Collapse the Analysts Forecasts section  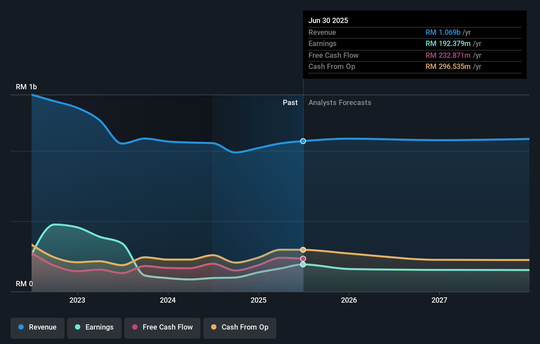[x=340, y=103]
